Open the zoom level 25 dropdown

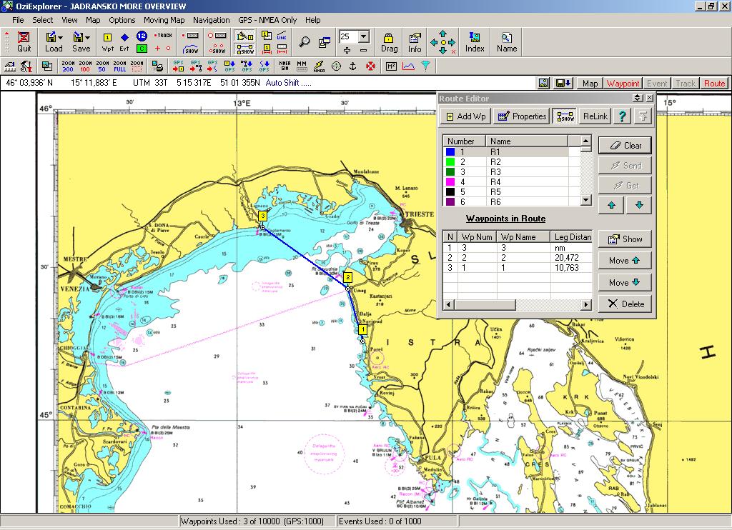(x=364, y=36)
